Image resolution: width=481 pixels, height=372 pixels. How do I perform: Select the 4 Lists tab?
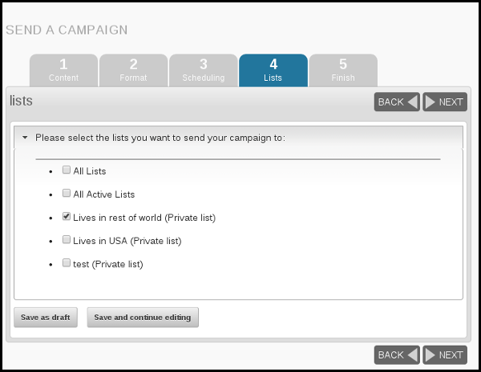click(273, 70)
